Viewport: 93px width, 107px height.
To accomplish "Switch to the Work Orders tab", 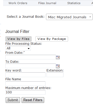I will tap(18, 3).
